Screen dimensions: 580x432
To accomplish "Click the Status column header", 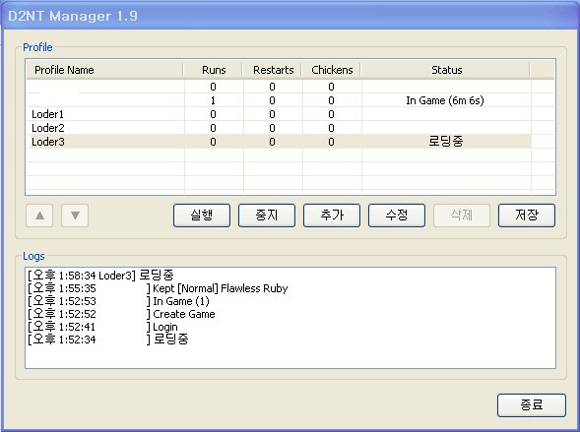I will pos(446,70).
